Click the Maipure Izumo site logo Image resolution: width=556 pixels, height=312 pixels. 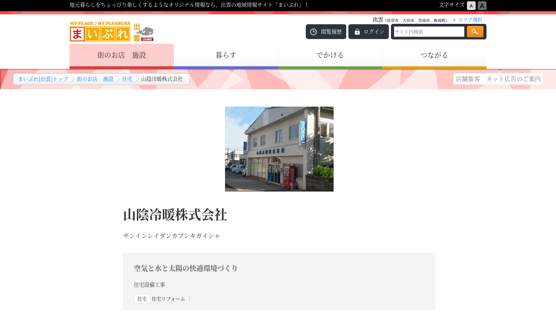point(111,32)
